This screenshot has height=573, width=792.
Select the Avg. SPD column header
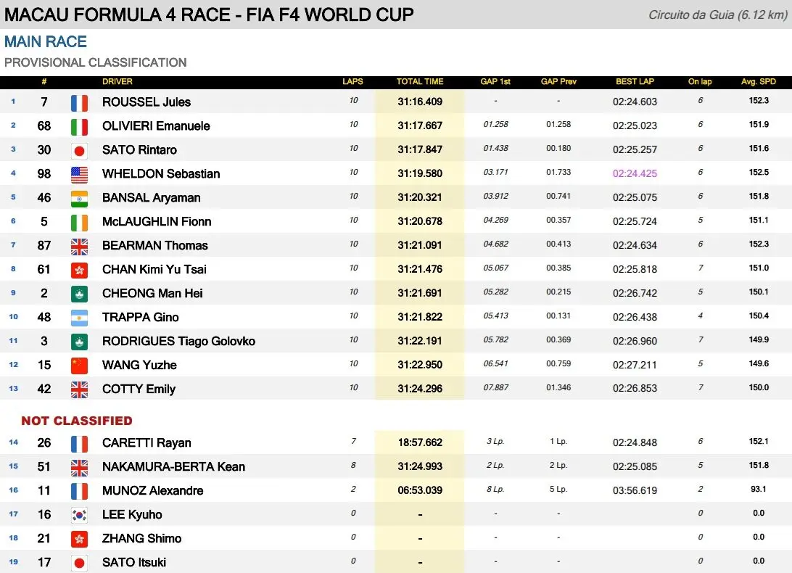click(x=758, y=82)
